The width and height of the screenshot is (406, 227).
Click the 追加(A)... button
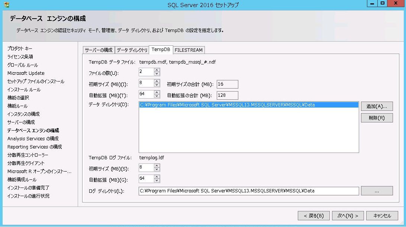coord(377,106)
